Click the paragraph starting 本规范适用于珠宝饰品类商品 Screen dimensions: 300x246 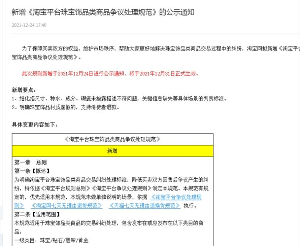[x=112, y=223]
